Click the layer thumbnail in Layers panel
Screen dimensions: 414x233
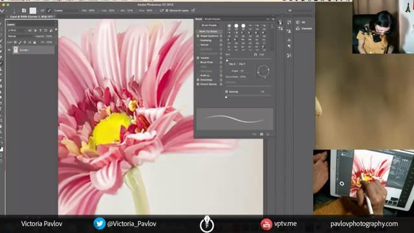(16, 50)
